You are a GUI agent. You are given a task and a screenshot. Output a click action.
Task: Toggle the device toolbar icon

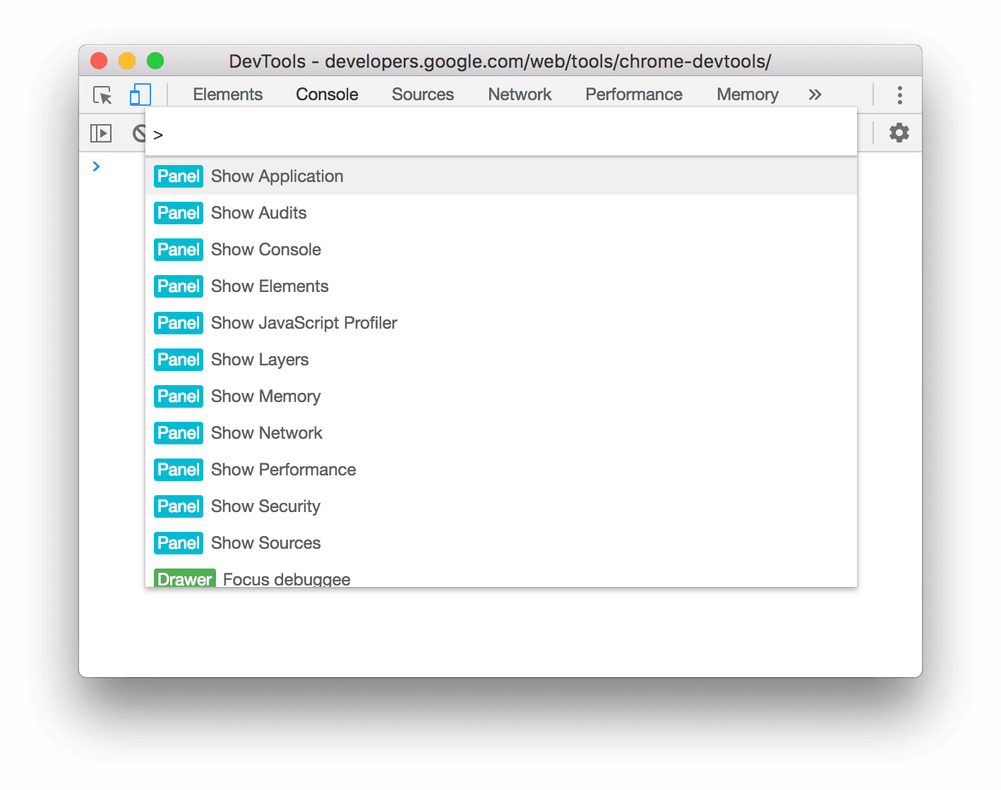140,94
